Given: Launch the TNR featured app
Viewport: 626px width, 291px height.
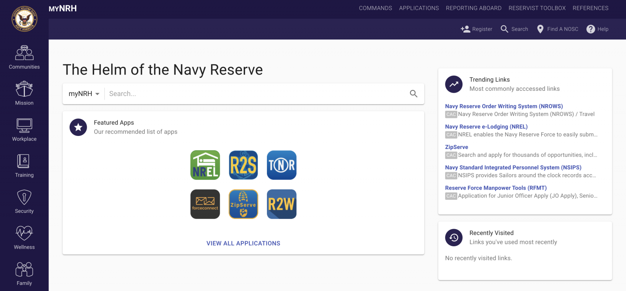Looking at the screenshot, I should (282, 165).
